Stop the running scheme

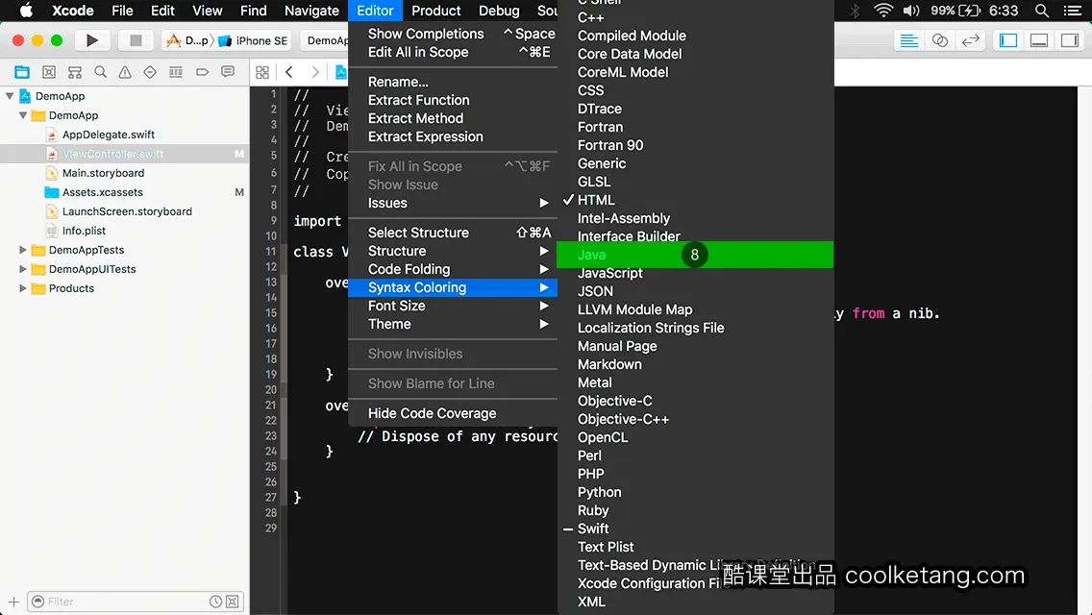click(136, 40)
